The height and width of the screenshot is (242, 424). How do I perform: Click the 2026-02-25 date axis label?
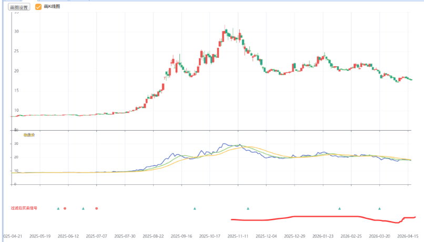[x=351, y=236]
